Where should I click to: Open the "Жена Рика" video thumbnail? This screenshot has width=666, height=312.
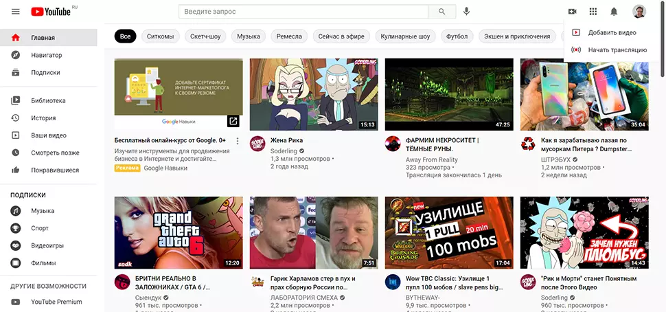pos(313,94)
